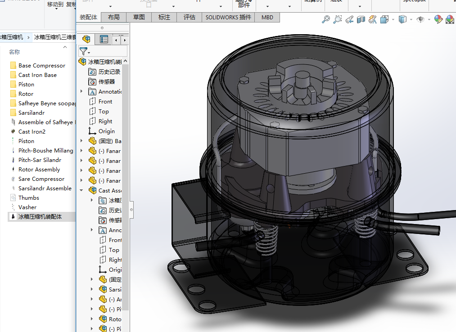The image size is (456, 332).
Task: Collapse the Cast Assembly tree node
Action: (81, 190)
